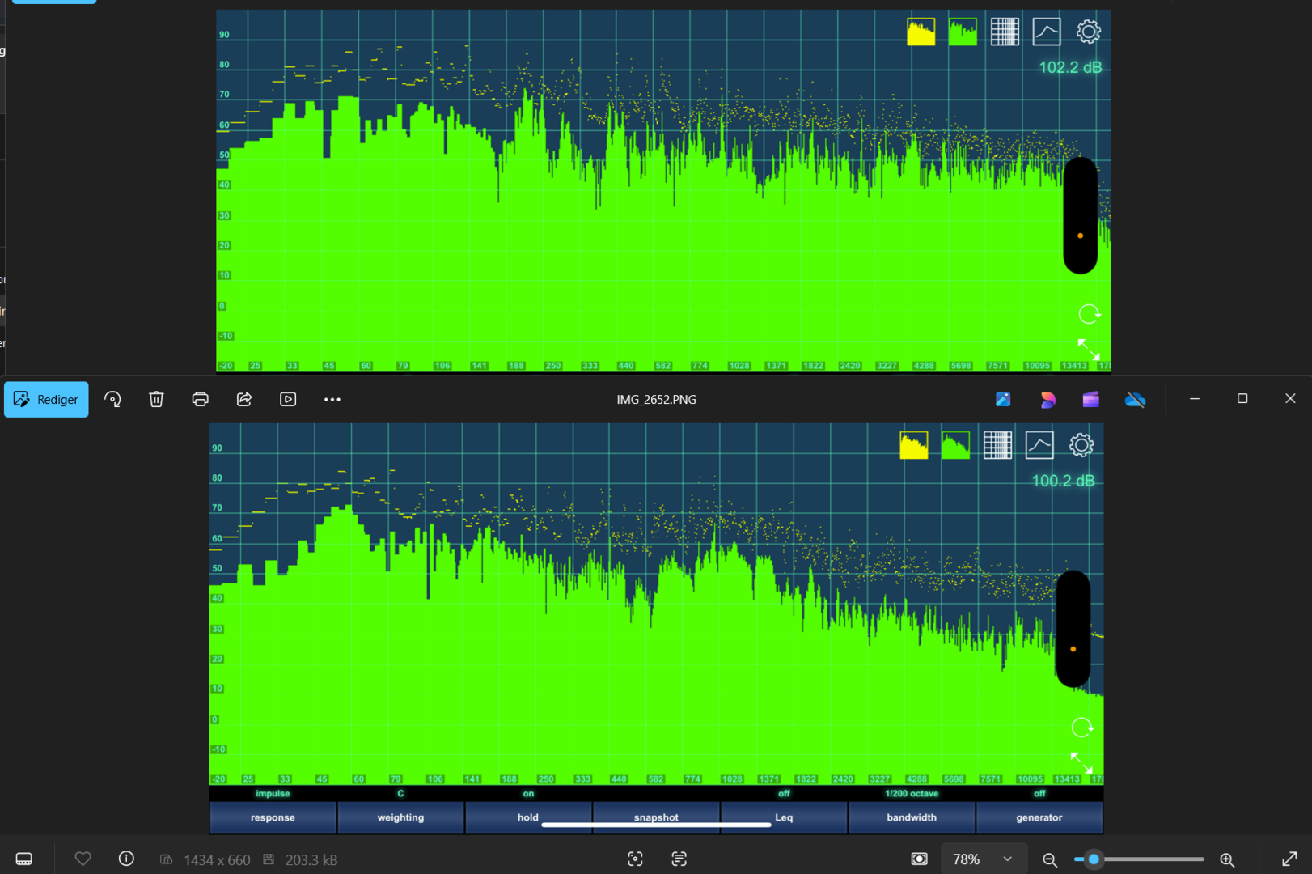Click the hold button in the analyzer
The width and height of the screenshot is (1312, 874).
pos(528,817)
